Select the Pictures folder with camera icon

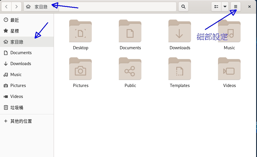tap(80, 69)
